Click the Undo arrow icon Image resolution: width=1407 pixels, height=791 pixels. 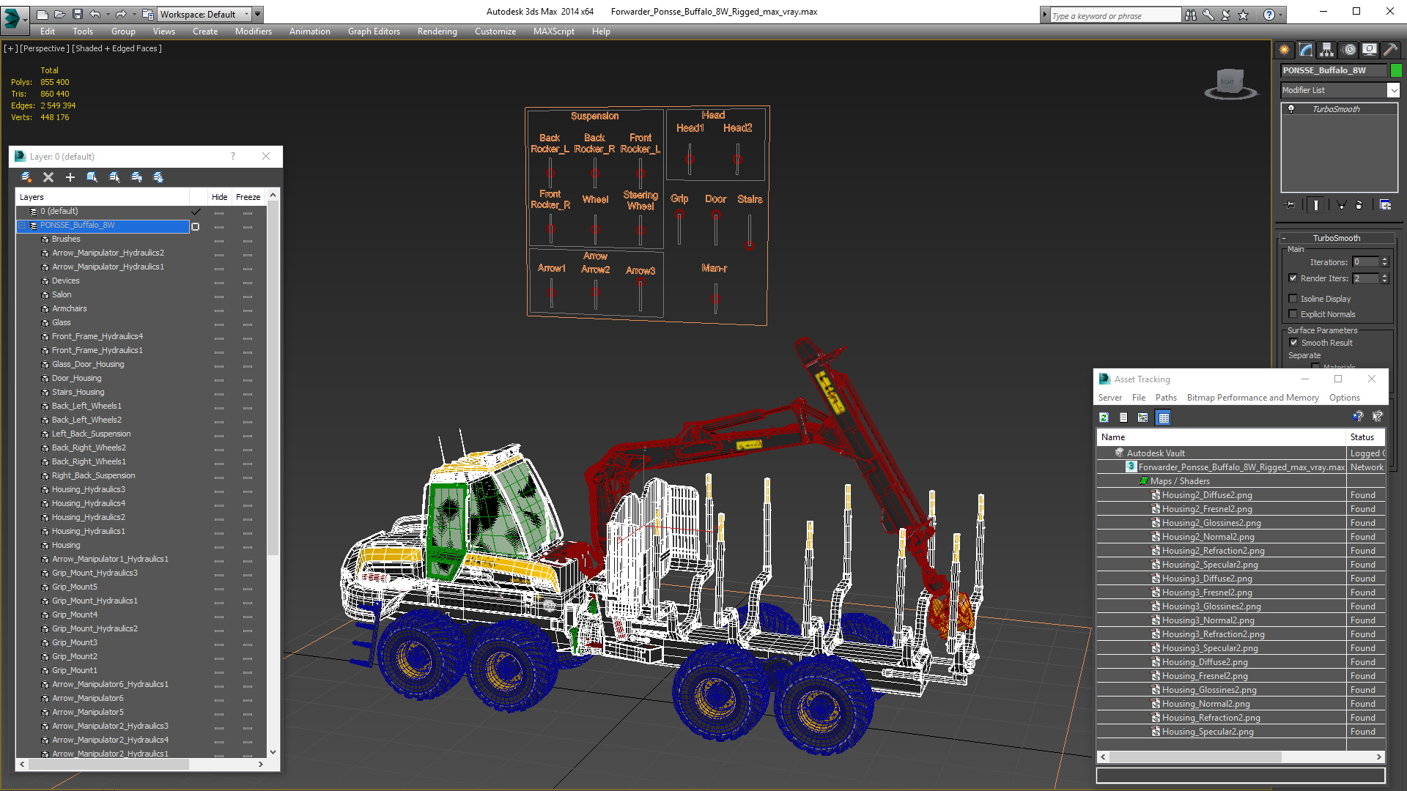95,14
